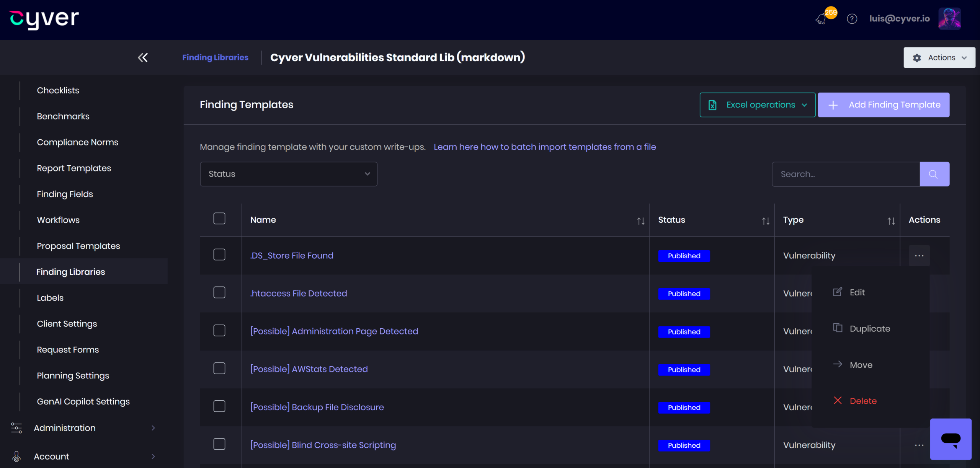Expand the Administration sidebar section
Screen dimensions: 980x468
click(83, 428)
